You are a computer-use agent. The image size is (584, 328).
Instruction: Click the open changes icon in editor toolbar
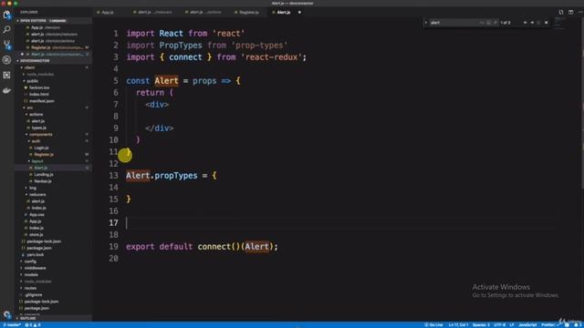coord(561,12)
